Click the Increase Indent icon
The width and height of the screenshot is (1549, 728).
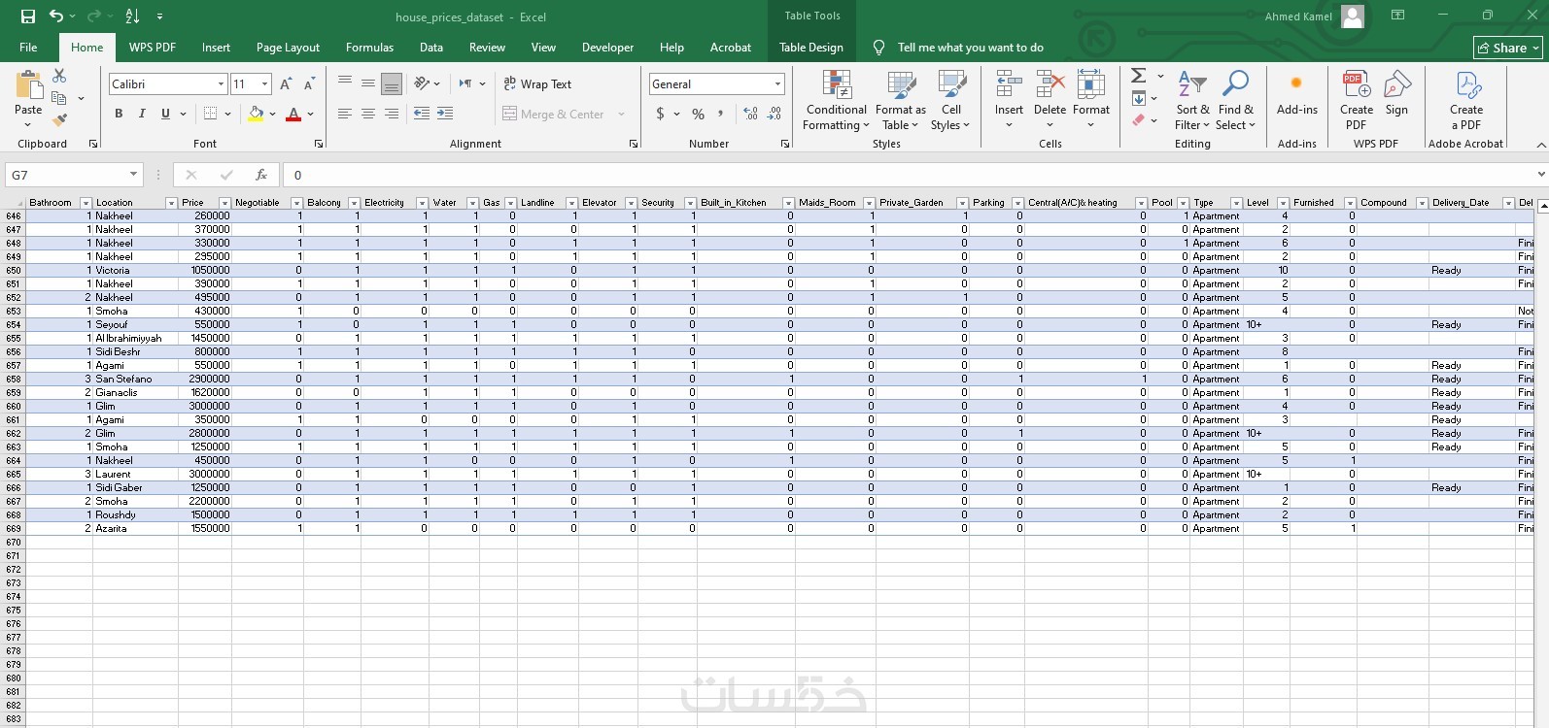(x=445, y=114)
